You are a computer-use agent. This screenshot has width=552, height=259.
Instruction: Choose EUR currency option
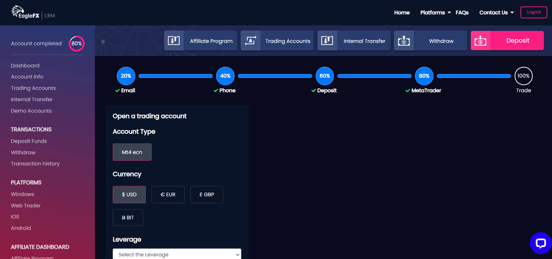coord(168,195)
